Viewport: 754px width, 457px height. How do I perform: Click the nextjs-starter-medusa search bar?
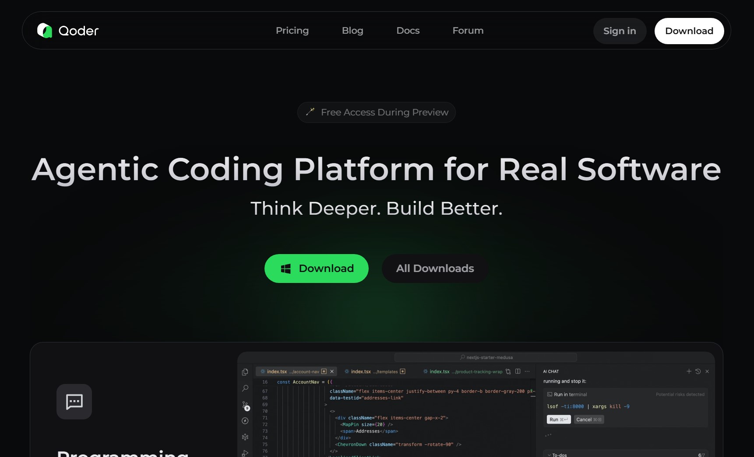(486, 357)
